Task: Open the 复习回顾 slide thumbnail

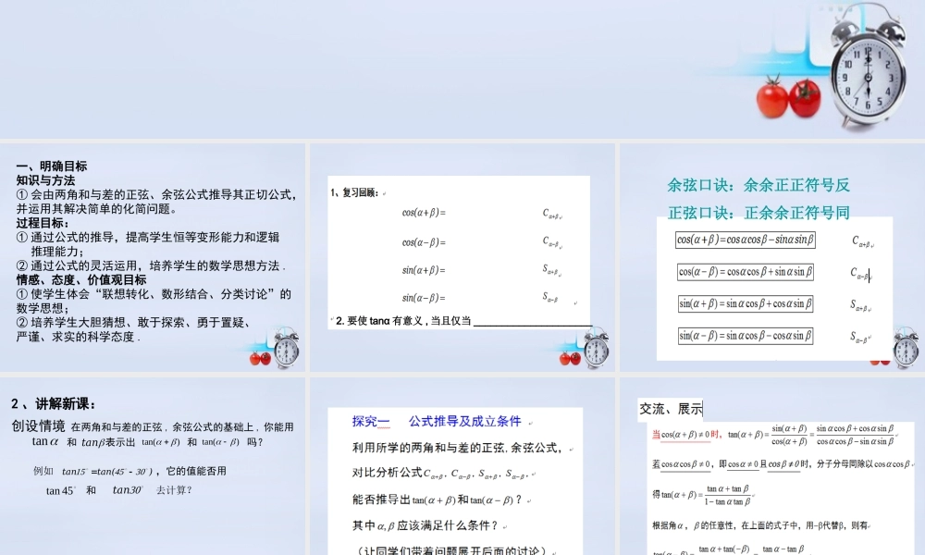Action: [x=462, y=258]
